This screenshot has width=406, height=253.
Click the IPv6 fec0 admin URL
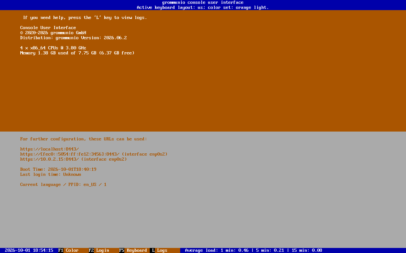[70, 154]
